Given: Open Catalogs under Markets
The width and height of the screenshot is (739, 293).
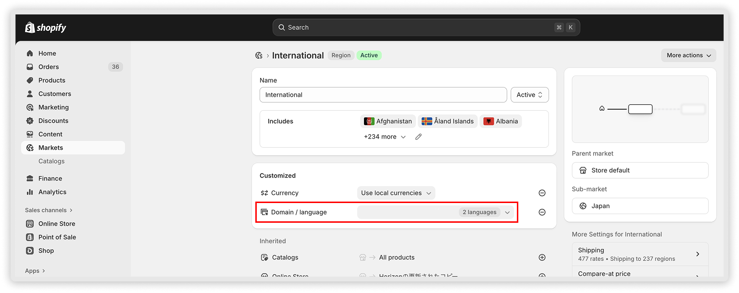Looking at the screenshot, I should click(51, 161).
